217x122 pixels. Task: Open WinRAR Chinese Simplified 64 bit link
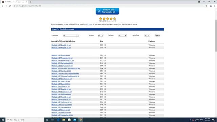coord(65,74)
